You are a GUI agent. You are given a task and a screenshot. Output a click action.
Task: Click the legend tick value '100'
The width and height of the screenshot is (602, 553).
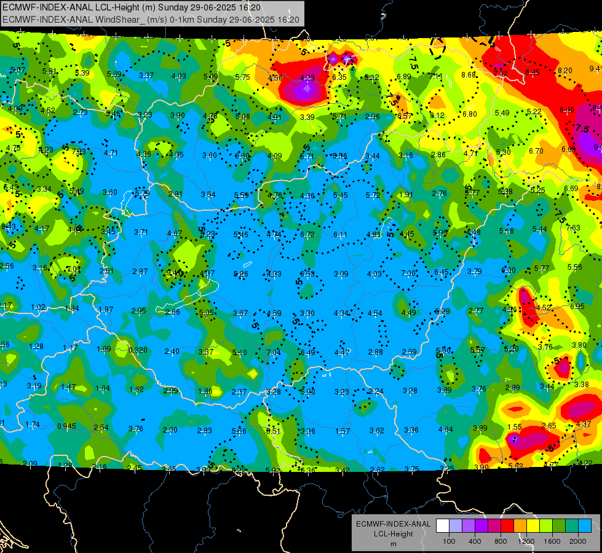(449, 541)
